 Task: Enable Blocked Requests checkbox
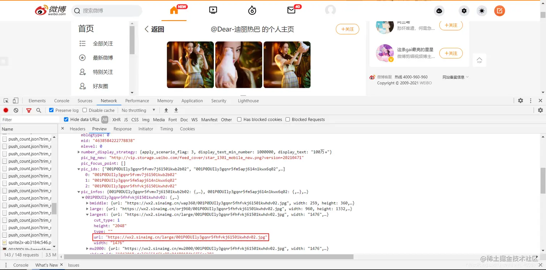point(287,119)
